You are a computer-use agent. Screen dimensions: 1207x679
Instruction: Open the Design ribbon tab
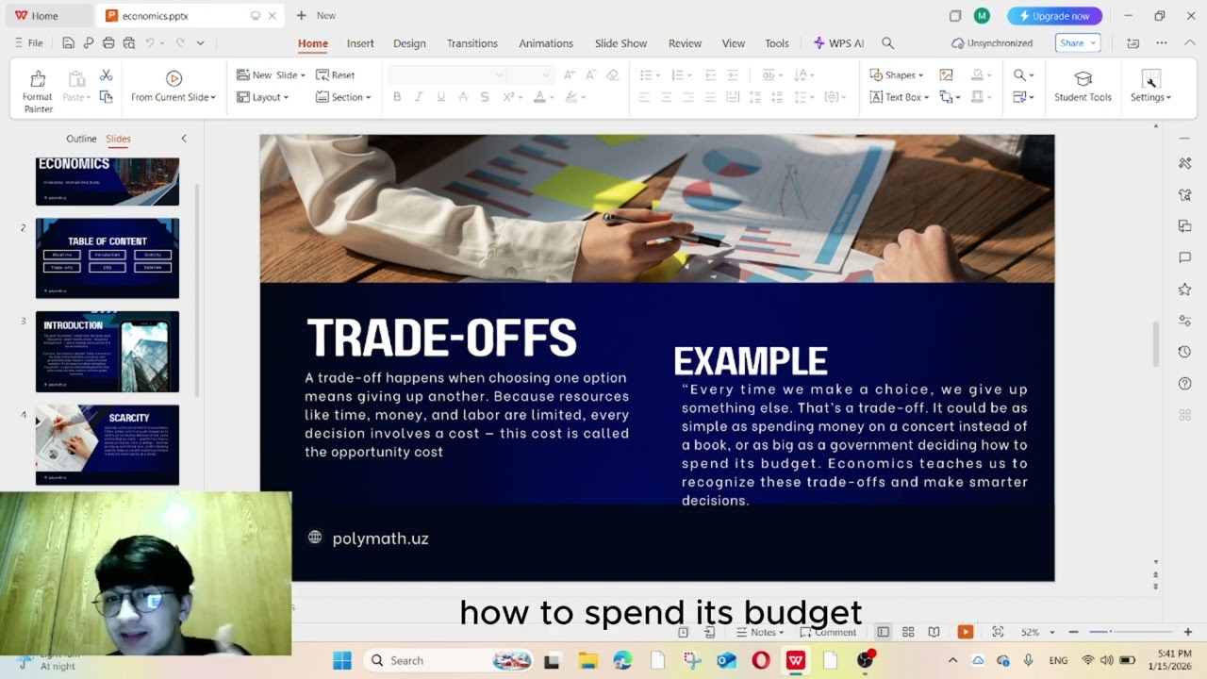(x=409, y=43)
